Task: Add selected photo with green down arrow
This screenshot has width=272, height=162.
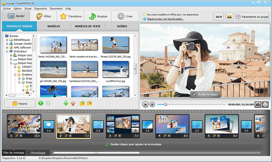Action: pos(66,103)
